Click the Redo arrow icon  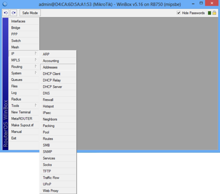pos(14,13)
